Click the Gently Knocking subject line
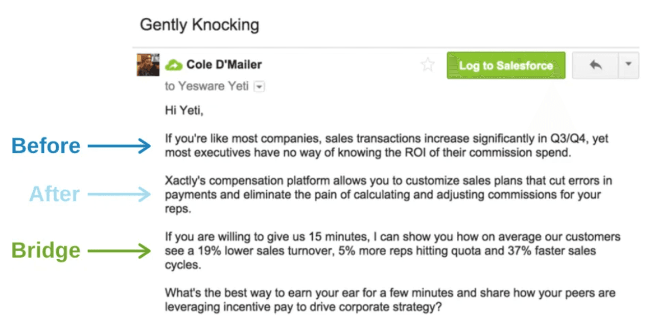The width and height of the screenshot is (654, 336). (x=199, y=25)
